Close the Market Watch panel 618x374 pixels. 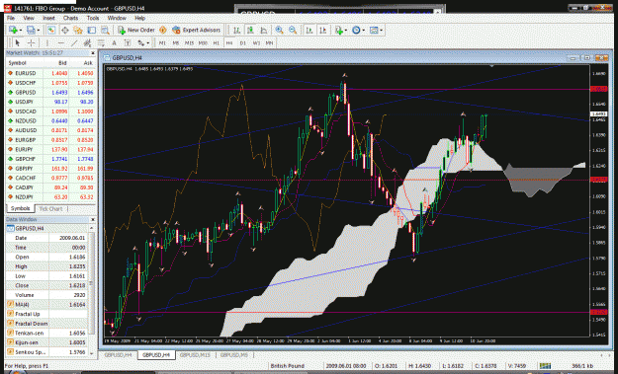(x=93, y=53)
